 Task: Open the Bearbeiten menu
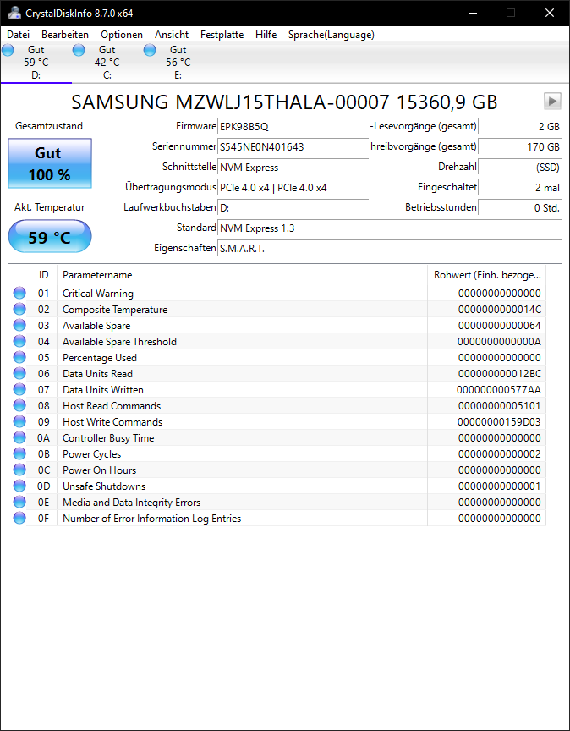point(65,35)
